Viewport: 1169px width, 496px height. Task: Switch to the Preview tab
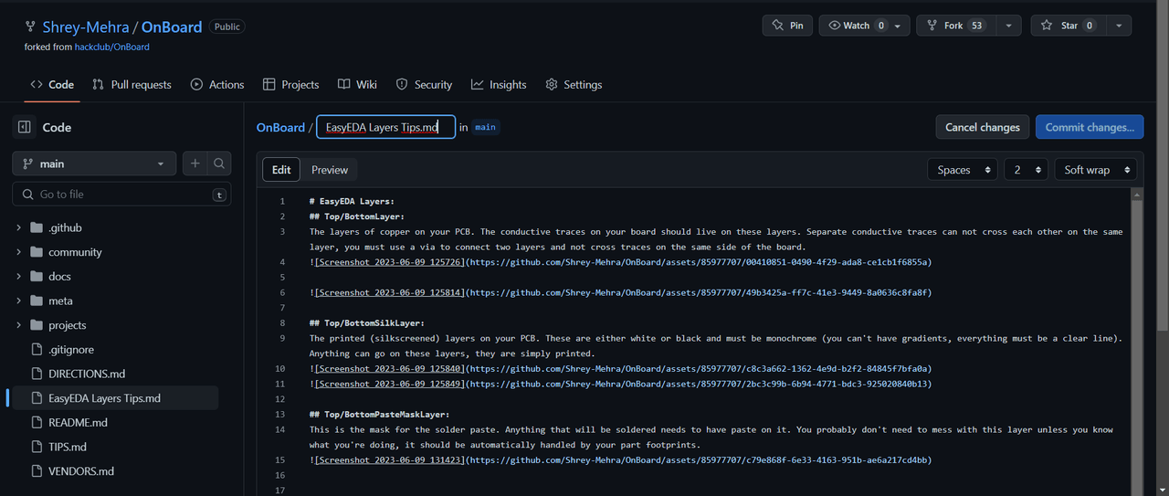tap(329, 170)
